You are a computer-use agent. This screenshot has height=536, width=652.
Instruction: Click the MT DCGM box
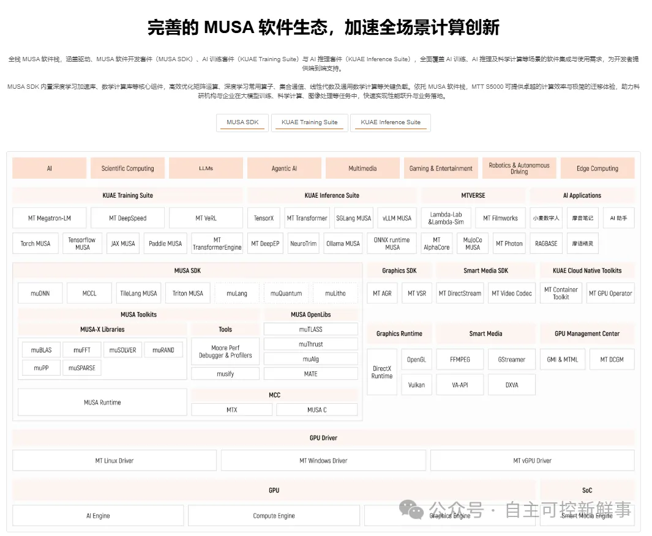[612, 359]
